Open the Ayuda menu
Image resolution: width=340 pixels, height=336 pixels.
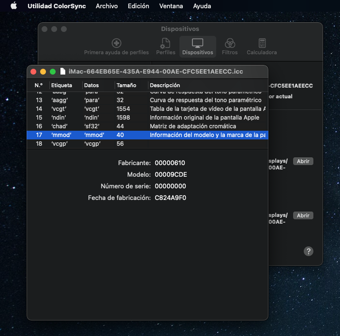coord(202,6)
